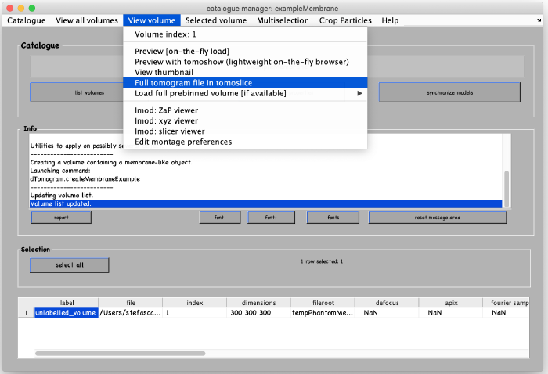This screenshot has height=374, width=548.
Task: Click the /Users/stefasca... file cell
Action: (x=131, y=313)
